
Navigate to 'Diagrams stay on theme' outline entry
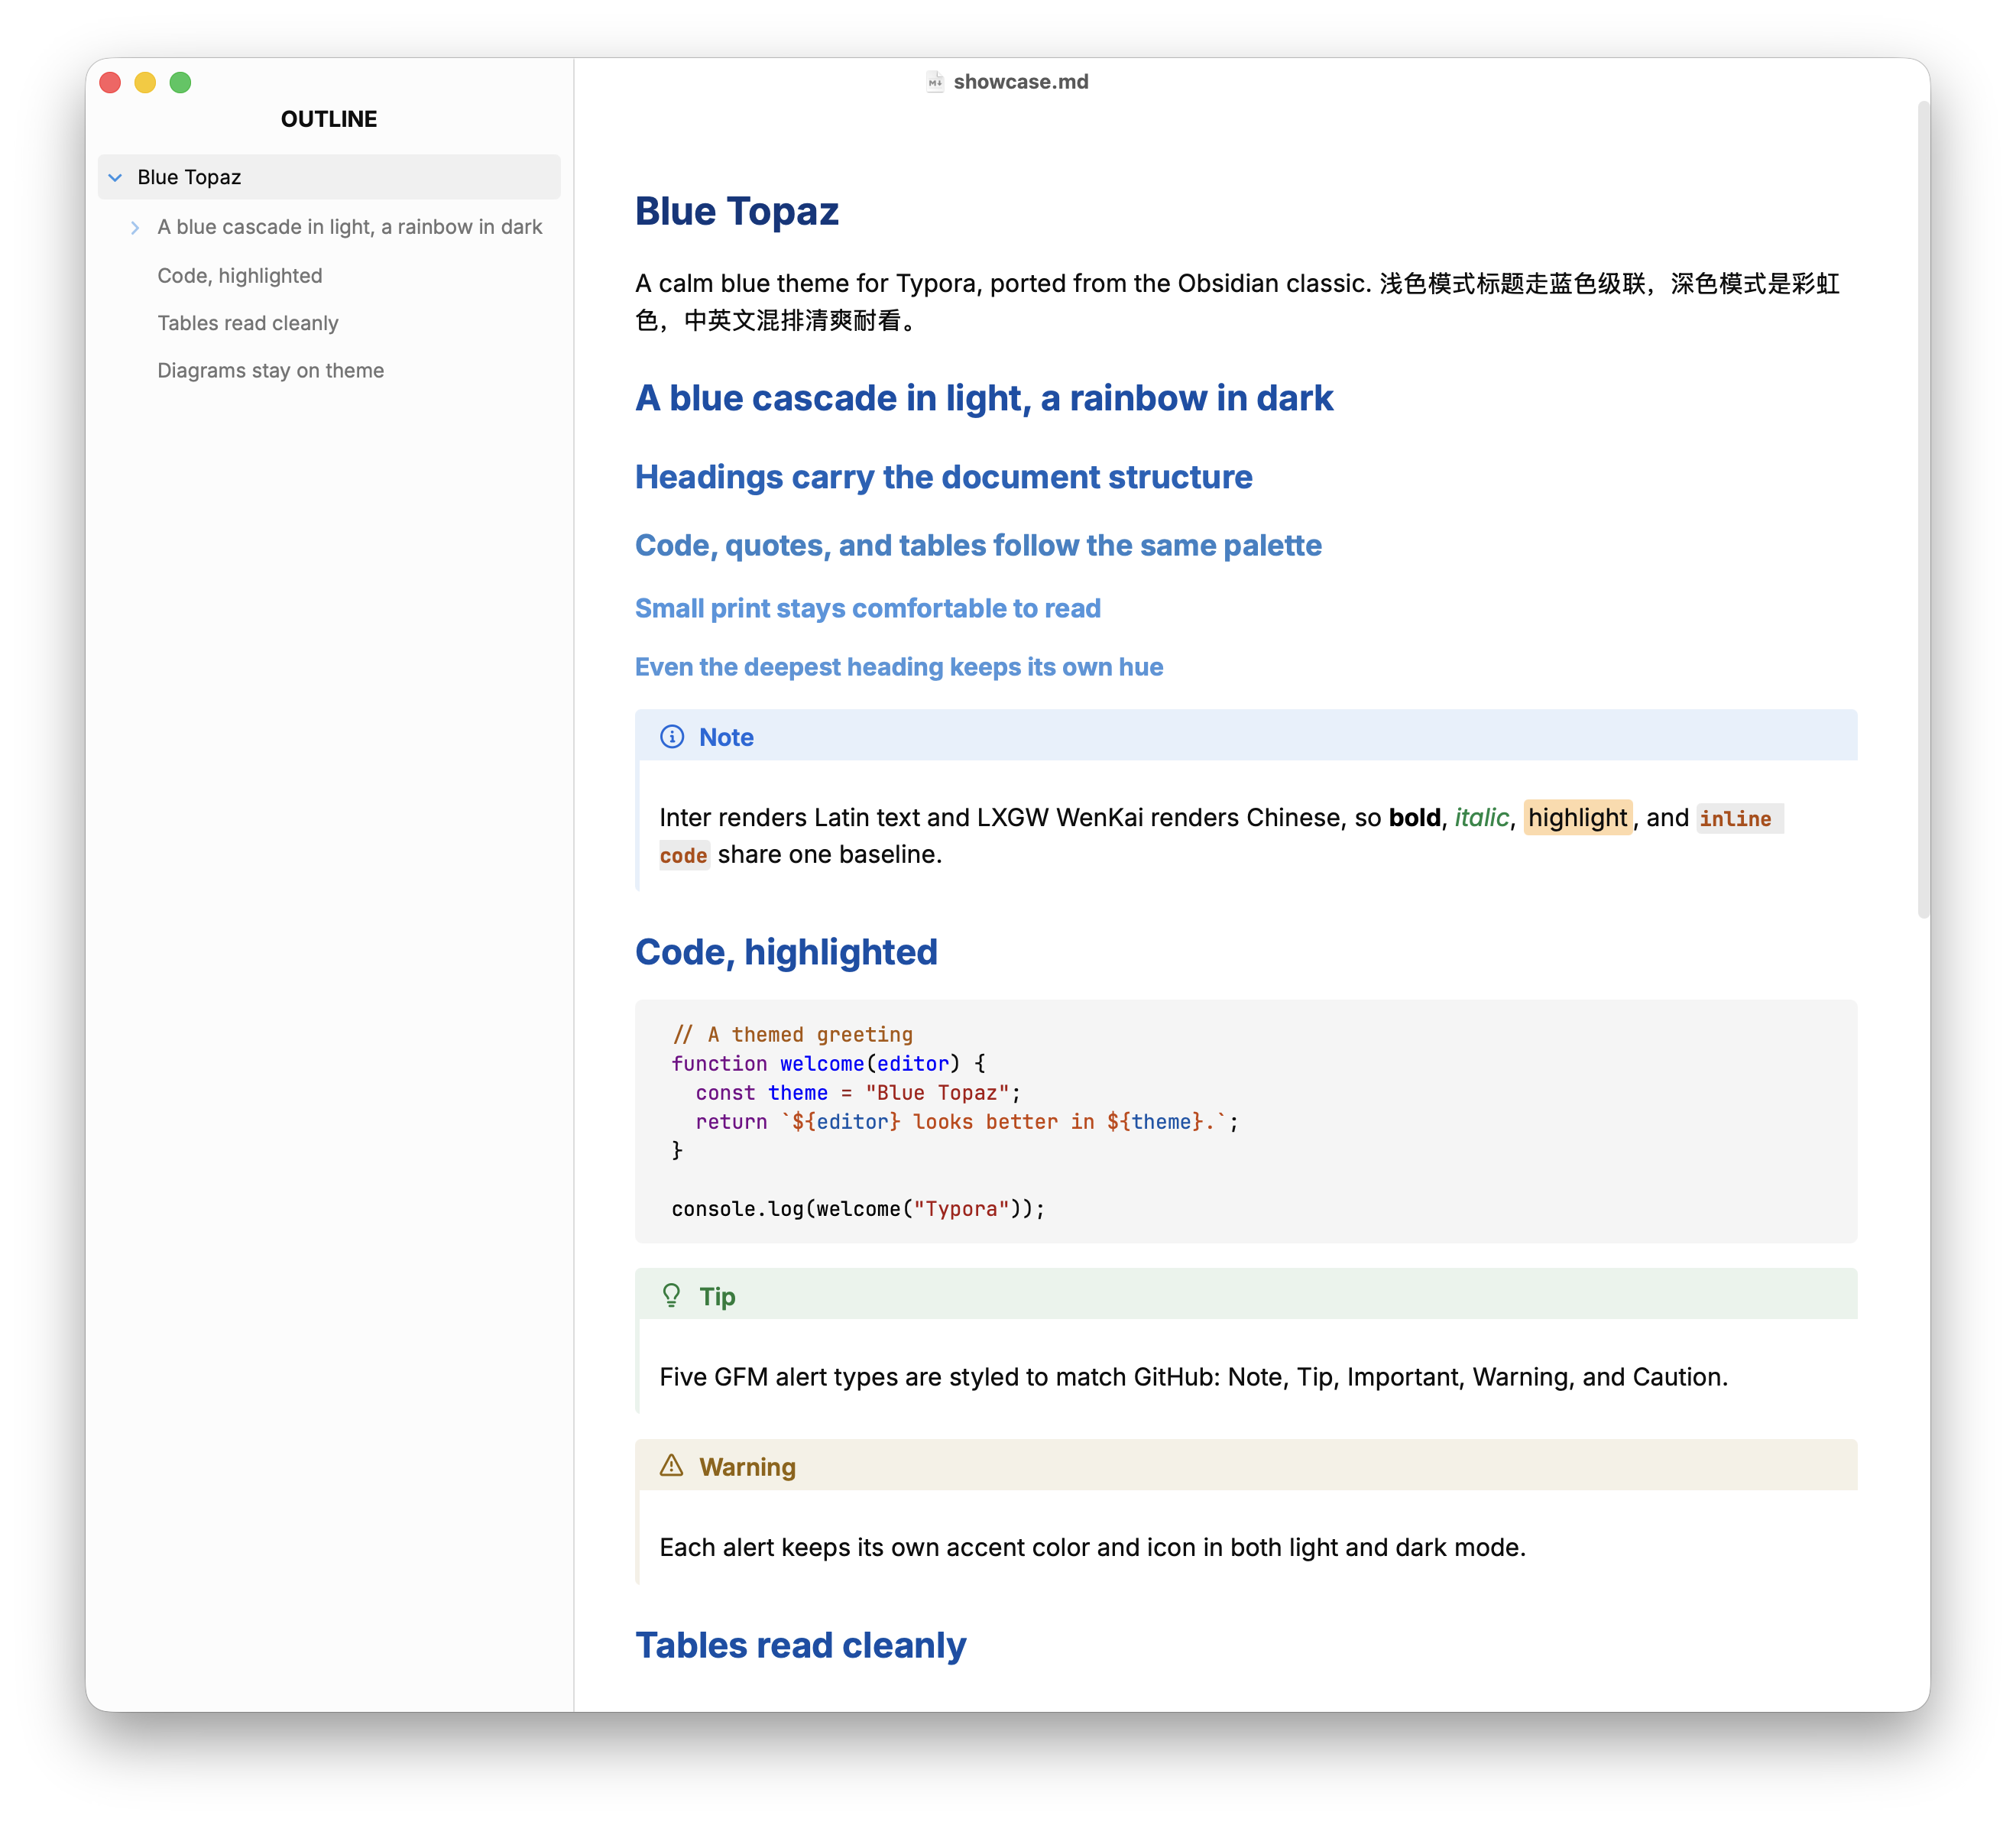(x=270, y=370)
